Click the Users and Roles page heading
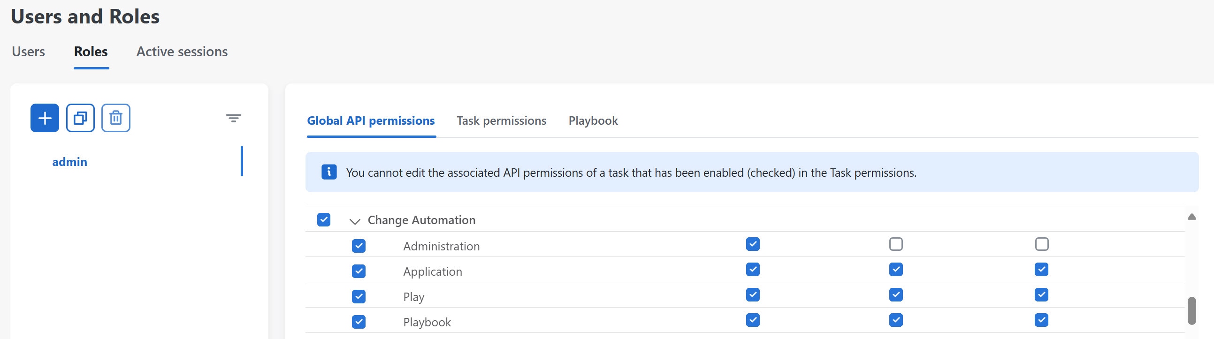1214x339 pixels. (85, 16)
